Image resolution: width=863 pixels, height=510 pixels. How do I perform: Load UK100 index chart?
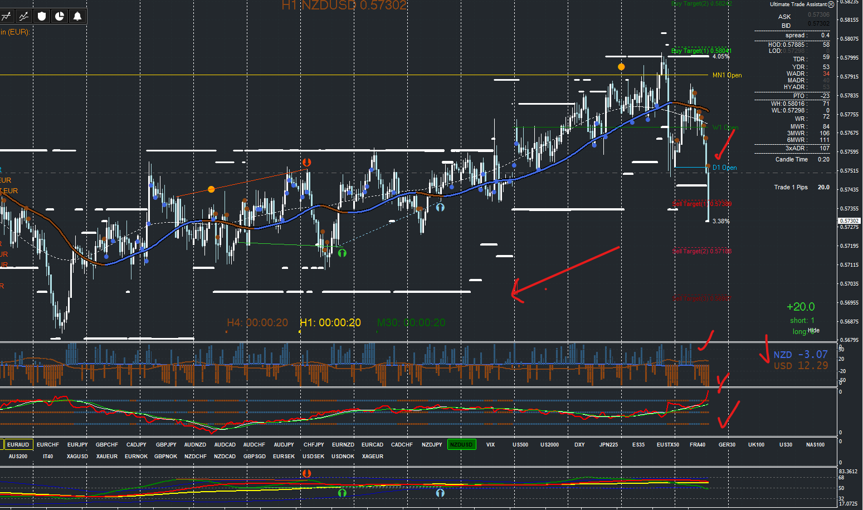(757, 444)
